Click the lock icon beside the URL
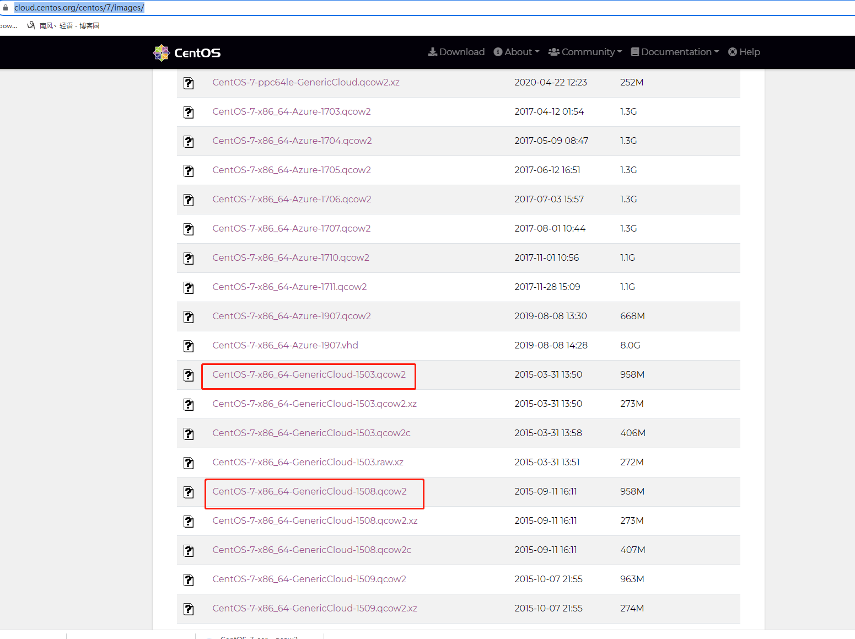Image resolution: width=855 pixels, height=639 pixels. pyautogui.click(x=6, y=8)
